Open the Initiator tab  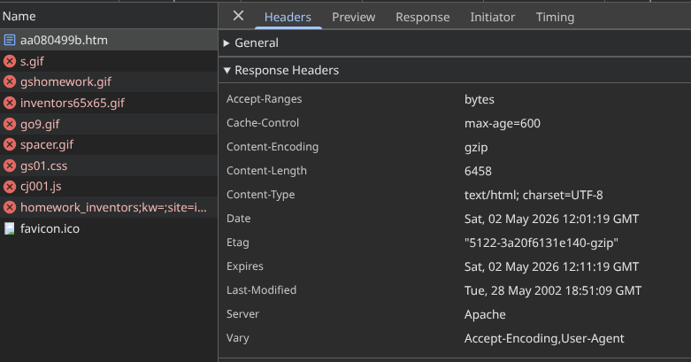coord(492,17)
